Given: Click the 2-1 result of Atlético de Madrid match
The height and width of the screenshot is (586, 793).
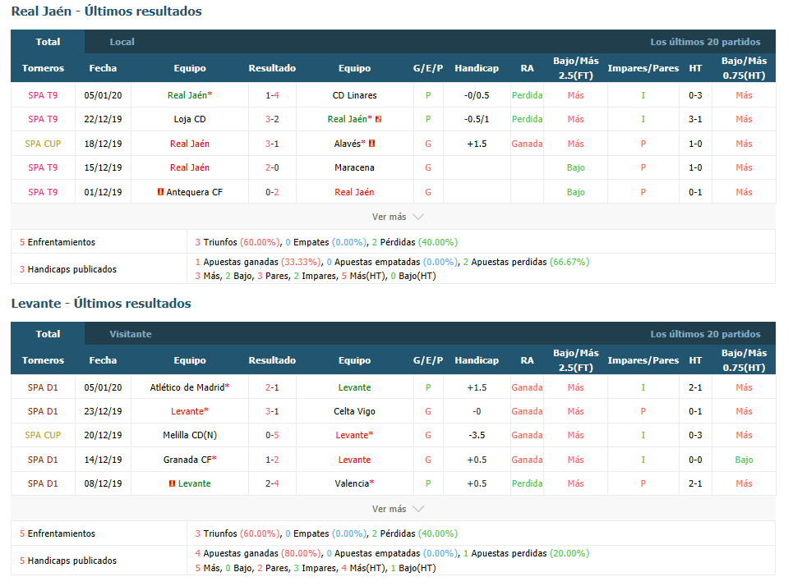Looking at the screenshot, I should point(272,387).
